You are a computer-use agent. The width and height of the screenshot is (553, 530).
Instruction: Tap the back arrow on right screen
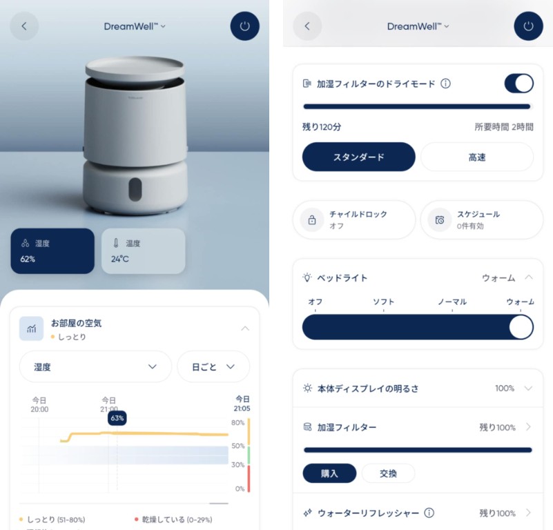pyautogui.click(x=308, y=26)
